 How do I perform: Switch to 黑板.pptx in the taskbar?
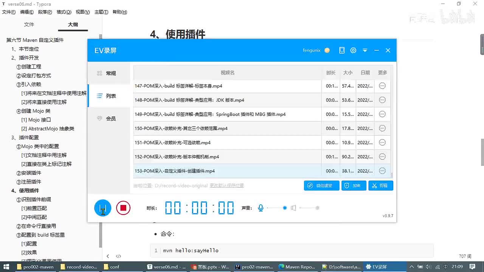210,267
